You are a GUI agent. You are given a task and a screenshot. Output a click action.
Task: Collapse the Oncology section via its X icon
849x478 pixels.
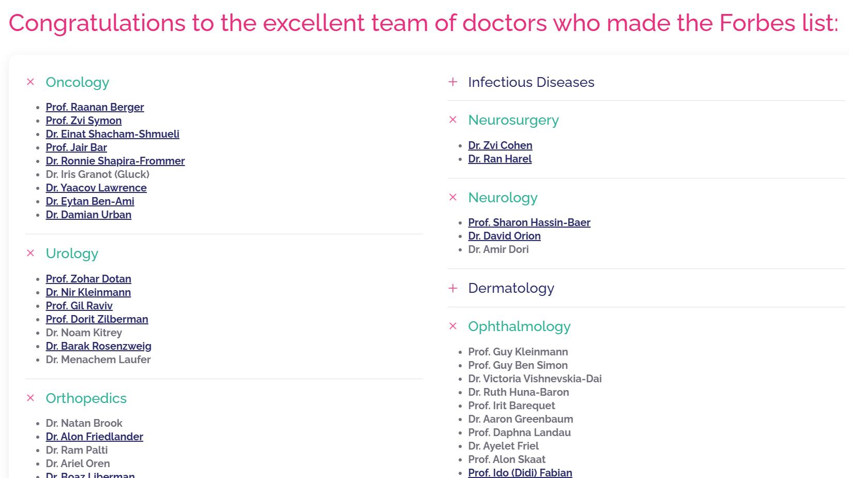[31, 82]
